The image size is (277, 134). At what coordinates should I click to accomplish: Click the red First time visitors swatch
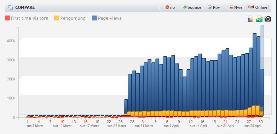[x=7, y=18]
